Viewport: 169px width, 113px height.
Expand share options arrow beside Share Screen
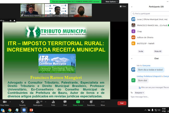pyautogui.click(x=83, y=102)
